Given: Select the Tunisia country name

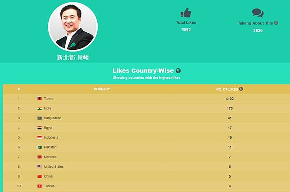Looking at the screenshot, I should [49, 186].
